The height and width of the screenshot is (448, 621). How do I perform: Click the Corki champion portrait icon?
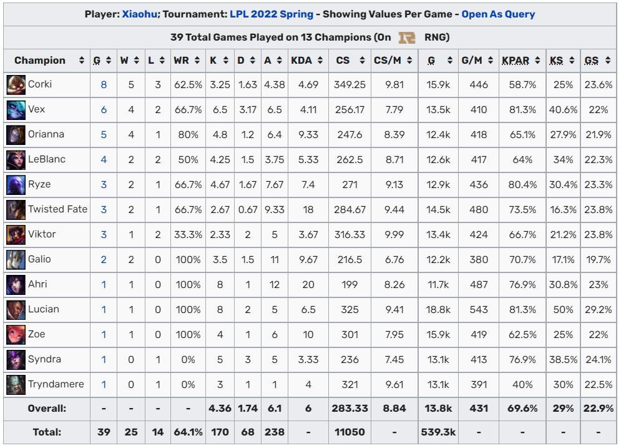click(16, 84)
